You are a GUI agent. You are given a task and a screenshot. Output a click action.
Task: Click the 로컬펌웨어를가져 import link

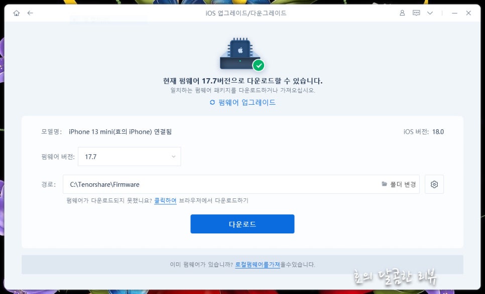(257, 264)
